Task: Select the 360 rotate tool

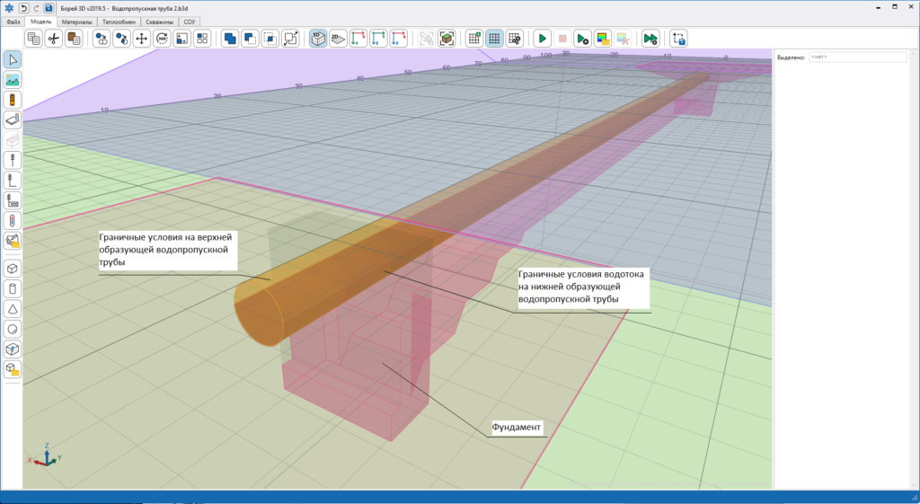Action: [162, 39]
